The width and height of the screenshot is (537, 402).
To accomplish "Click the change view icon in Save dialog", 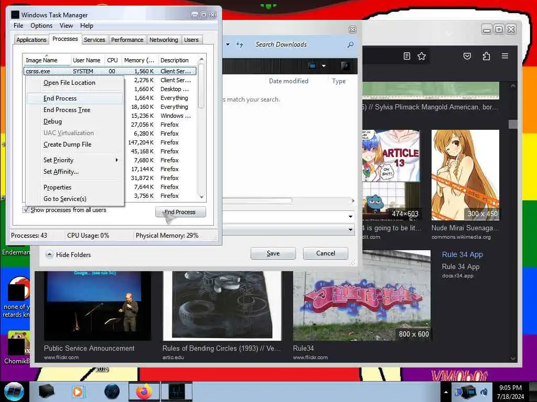I will point(313,65).
